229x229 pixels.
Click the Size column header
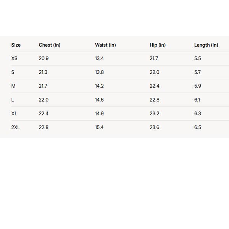16,45
